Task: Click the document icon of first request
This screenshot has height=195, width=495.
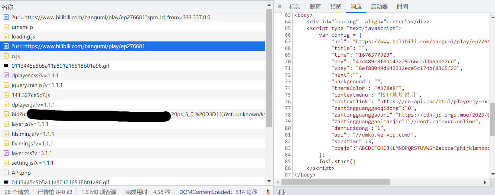Action: (x=6, y=17)
